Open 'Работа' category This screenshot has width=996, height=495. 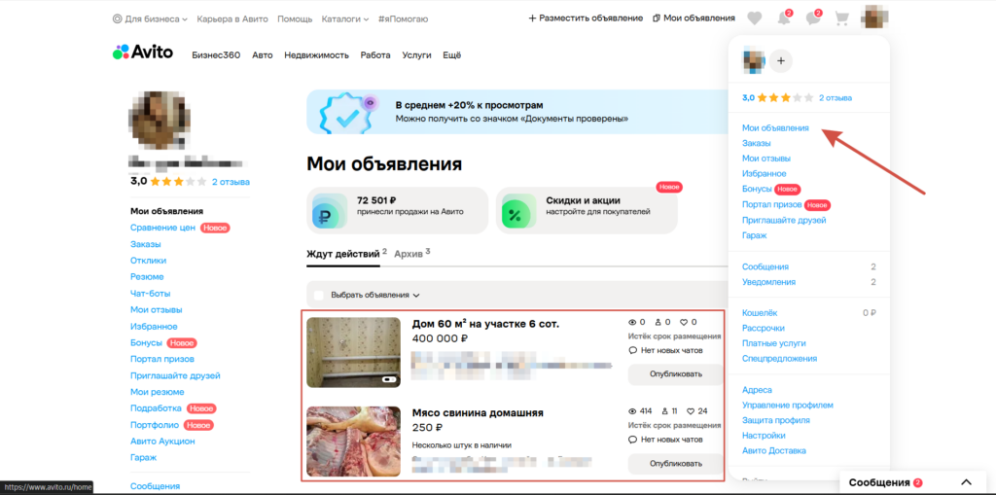375,55
